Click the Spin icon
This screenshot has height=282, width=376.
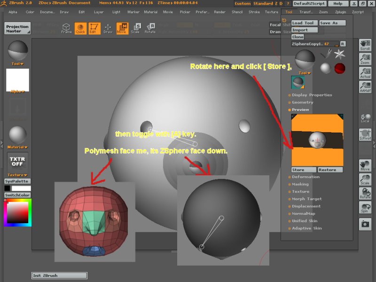click(365, 207)
